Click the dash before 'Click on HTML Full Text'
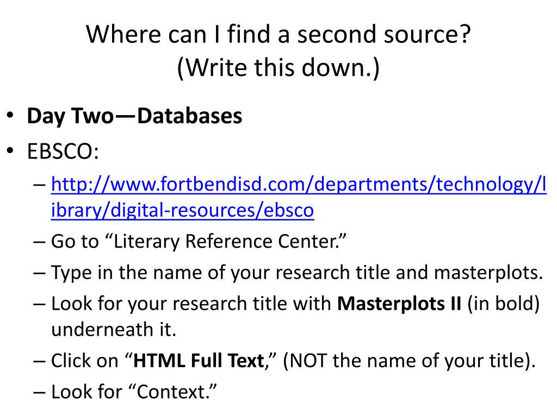This screenshot has height=417, width=557. coord(39,361)
